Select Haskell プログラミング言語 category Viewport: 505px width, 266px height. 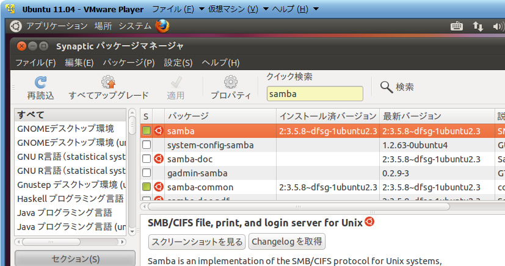(x=70, y=199)
